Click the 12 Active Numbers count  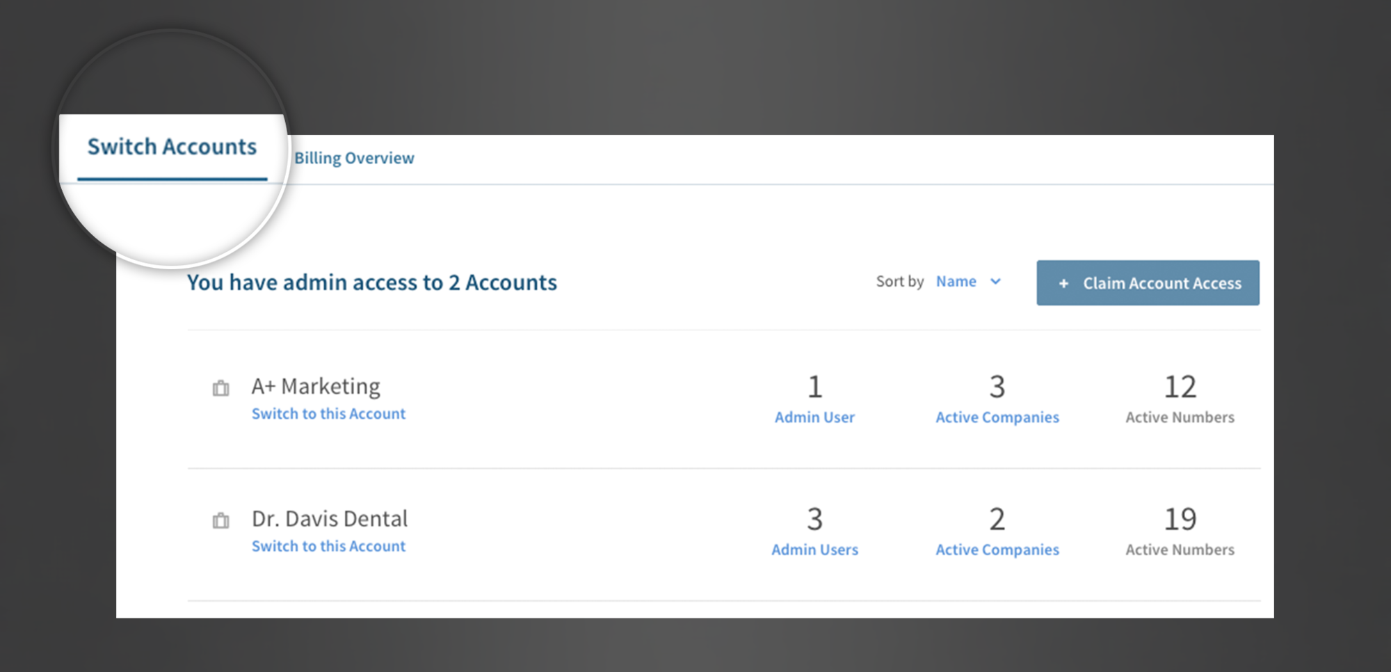(1180, 387)
